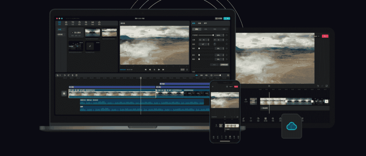Select the audio clip thumbnail with the music note

(x=93, y=46)
